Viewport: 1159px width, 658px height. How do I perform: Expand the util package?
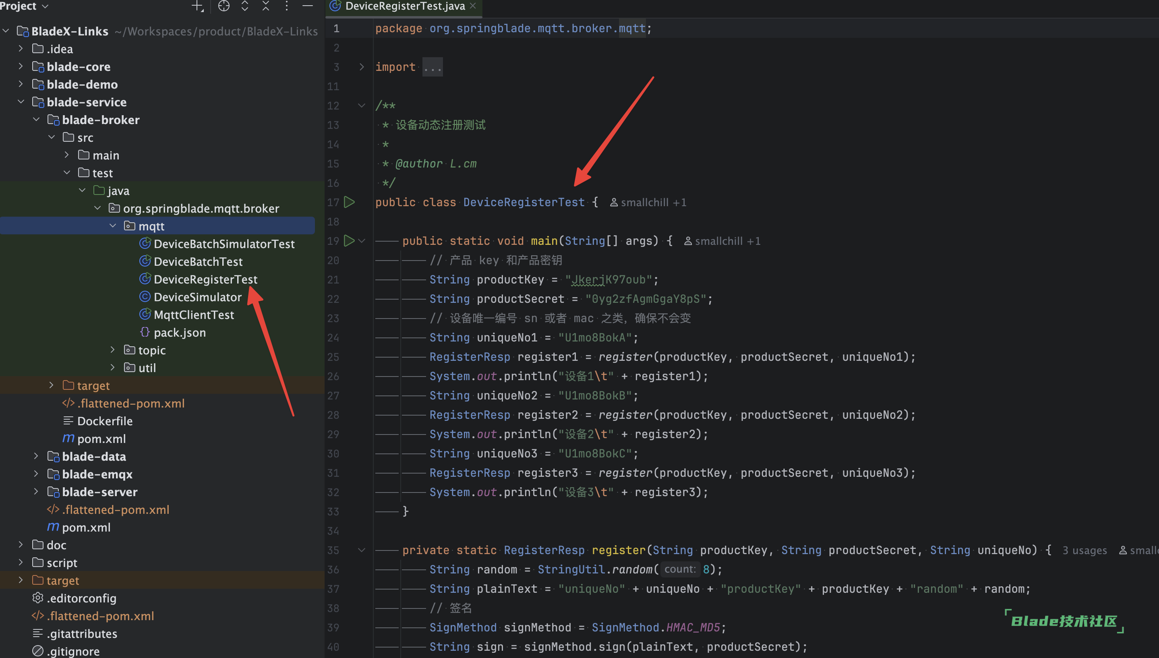113,367
